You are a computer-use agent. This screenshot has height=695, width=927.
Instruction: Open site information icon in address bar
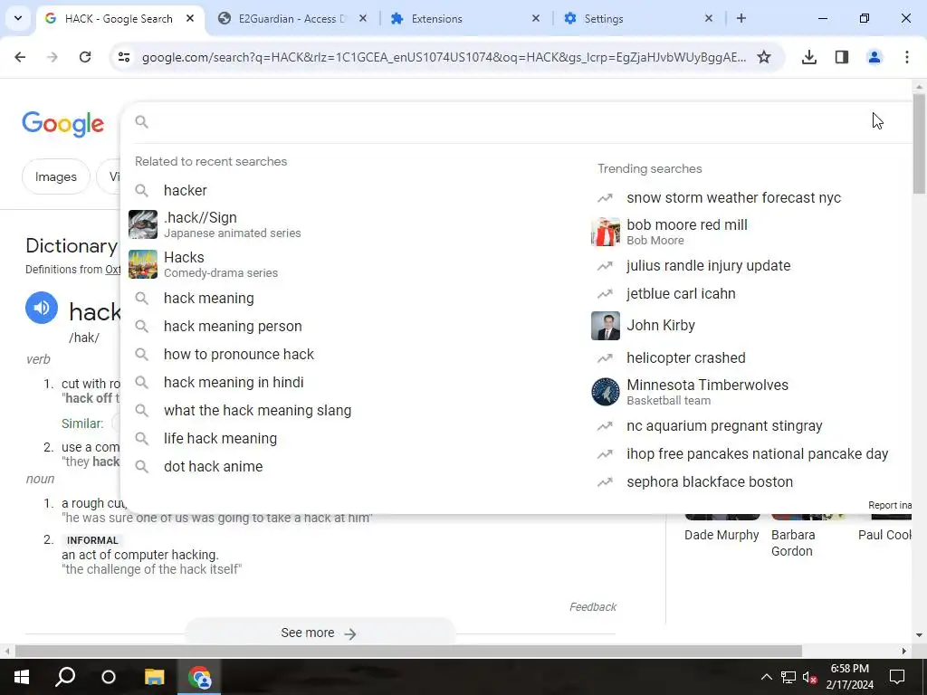(x=124, y=57)
